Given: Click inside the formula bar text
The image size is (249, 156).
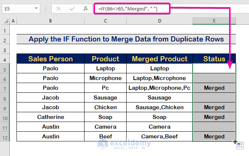Looking at the screenshot, I should click(128, 9).
